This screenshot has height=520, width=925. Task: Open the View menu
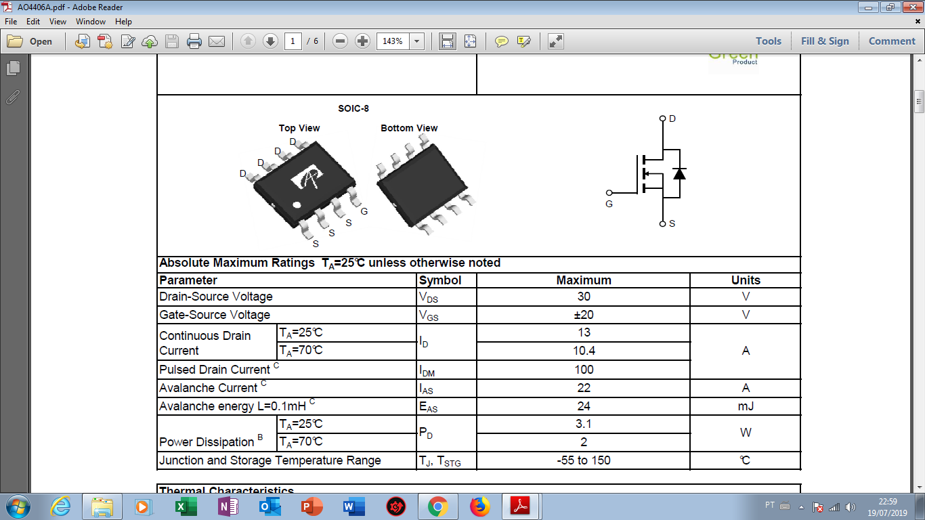pyautogui.click(x=58, y=22)
